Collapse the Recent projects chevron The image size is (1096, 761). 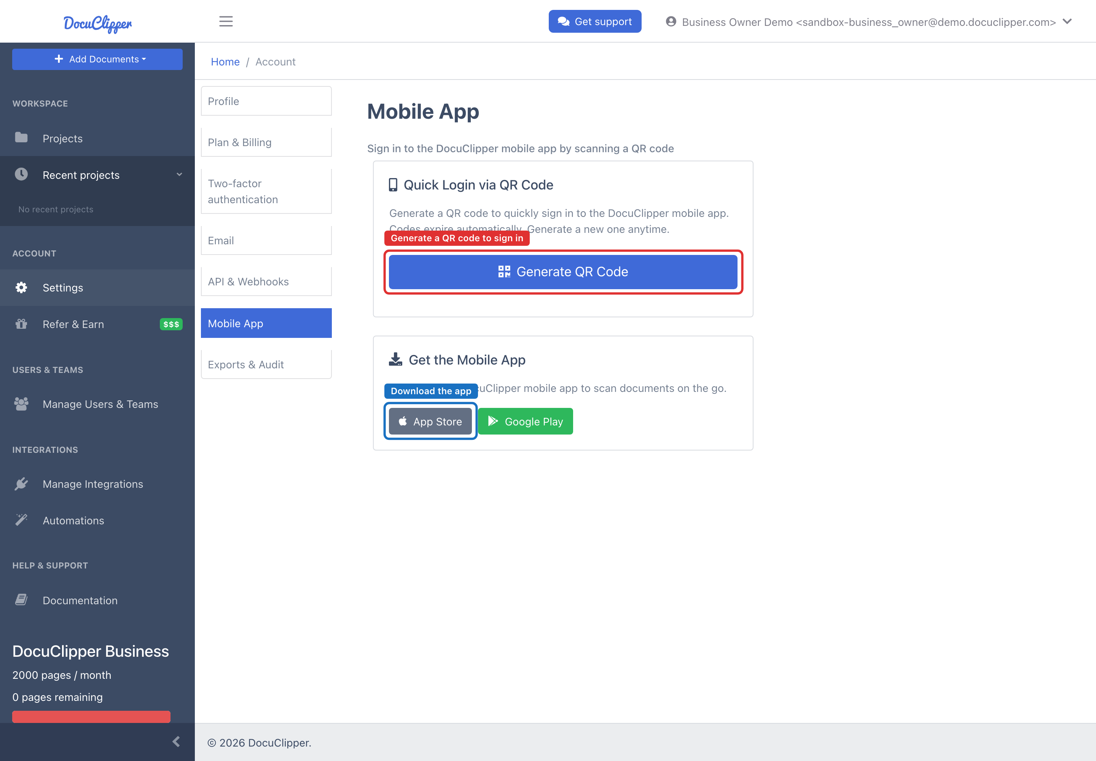pyautogui.click(x=179, y=175)
